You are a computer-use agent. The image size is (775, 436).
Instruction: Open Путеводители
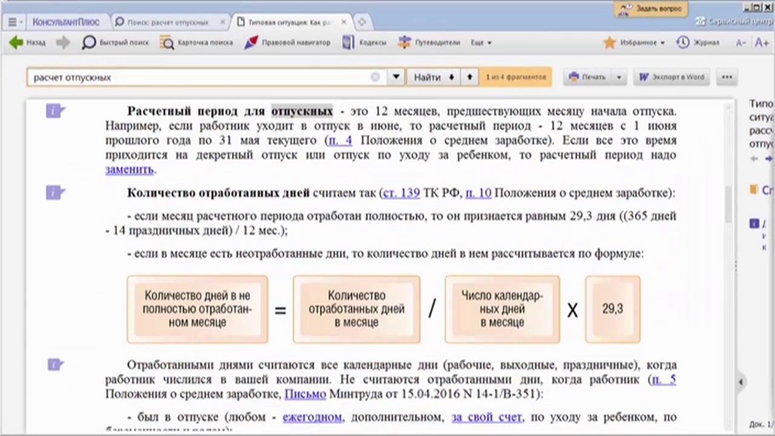click(429, 42)
